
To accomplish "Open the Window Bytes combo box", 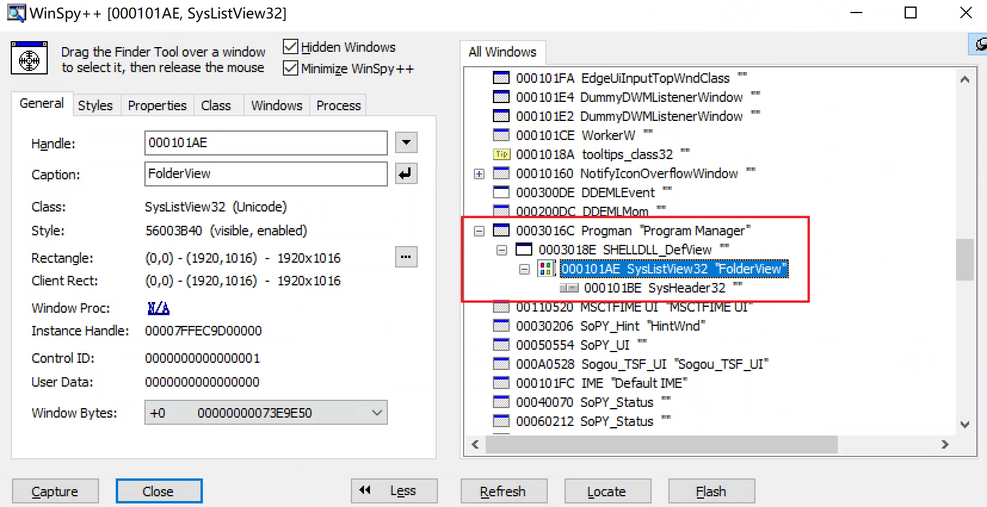I will pyautogui.click(x=266, y=412).
